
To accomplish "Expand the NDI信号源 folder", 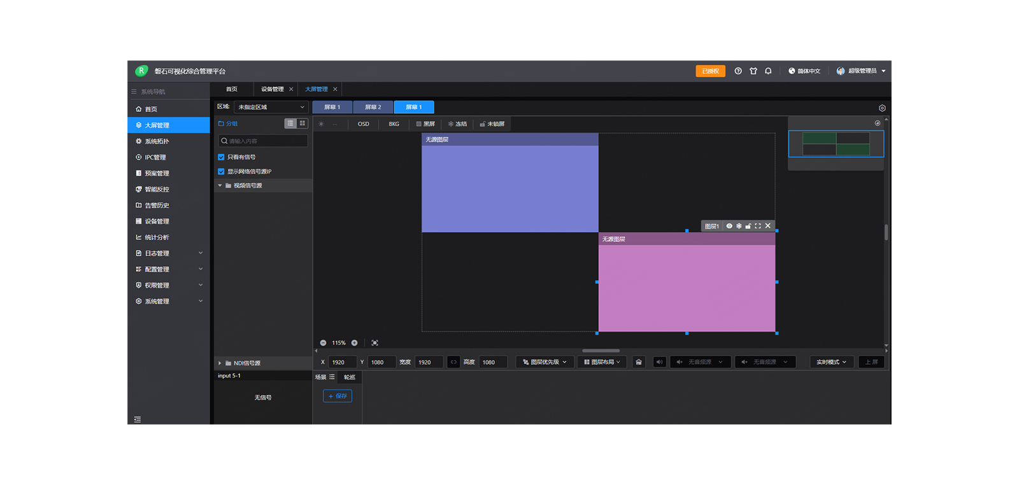I will 220,363.
